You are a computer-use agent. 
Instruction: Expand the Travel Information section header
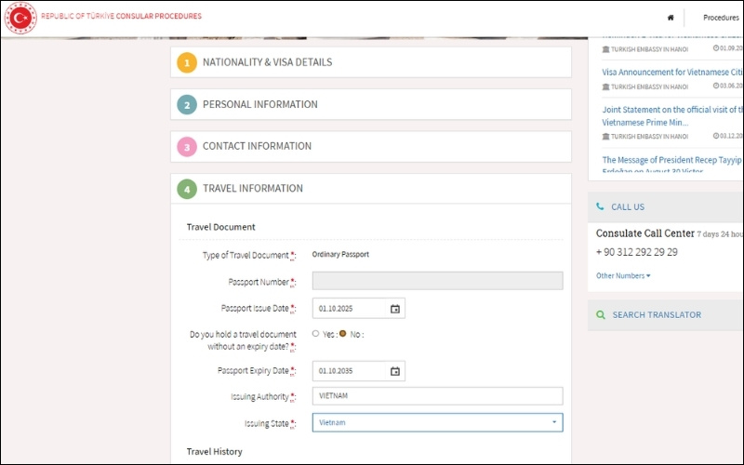coord(252,189)
